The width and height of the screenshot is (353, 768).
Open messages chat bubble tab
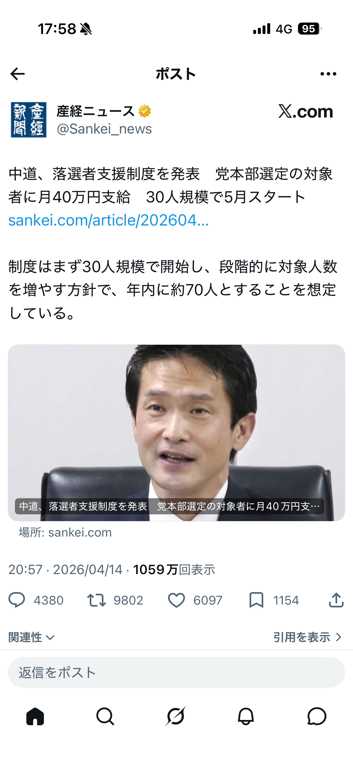pyautogui.click(x=317, y=716)
